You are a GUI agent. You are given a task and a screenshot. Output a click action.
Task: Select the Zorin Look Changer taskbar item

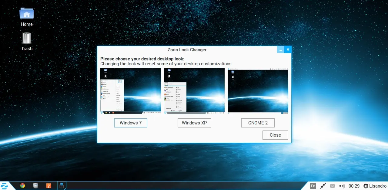62,186
